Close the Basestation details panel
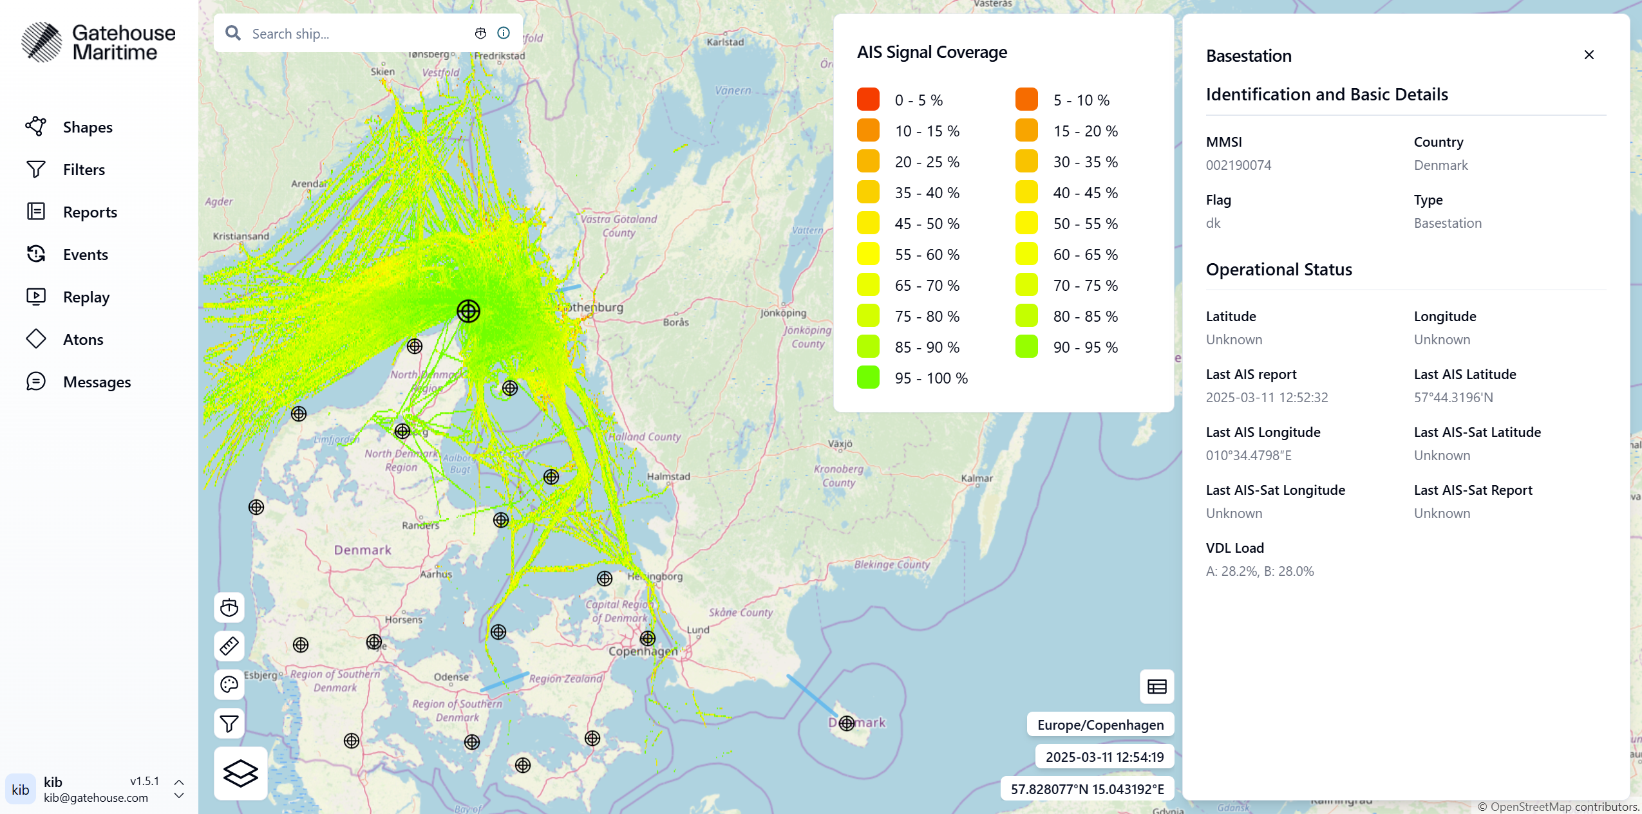 [x=1589, y=55]
